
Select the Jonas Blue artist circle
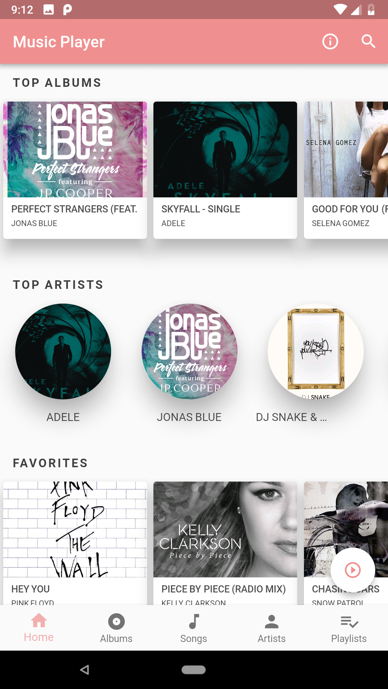189,351
